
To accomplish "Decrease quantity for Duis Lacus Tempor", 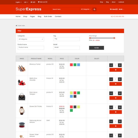I will pyautogui.click(x=111, y=93).
